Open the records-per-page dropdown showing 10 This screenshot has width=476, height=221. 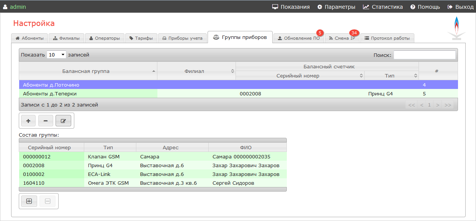tap(56, 55)
